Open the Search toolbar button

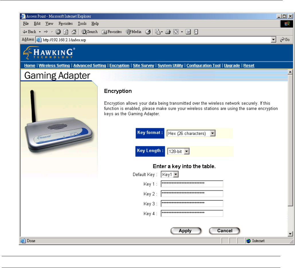[x=89, y=32]
